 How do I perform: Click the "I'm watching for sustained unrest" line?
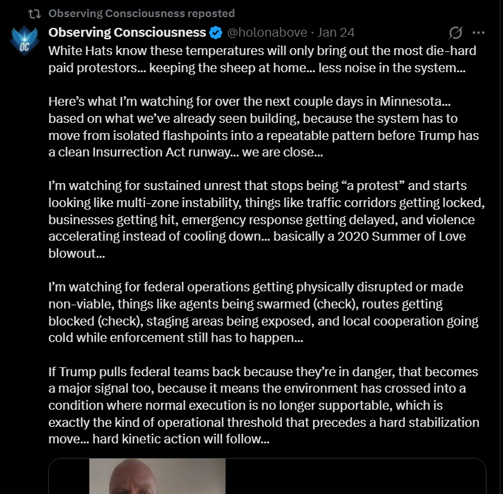(257, 186)
